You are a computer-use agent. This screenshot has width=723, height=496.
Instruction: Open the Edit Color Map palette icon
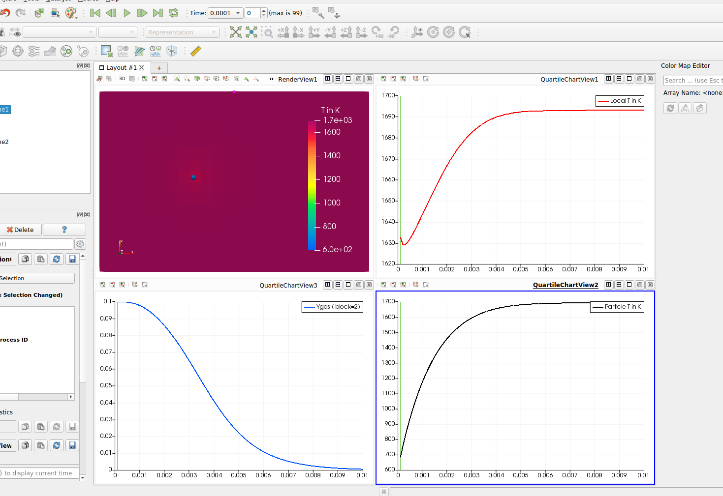click(x=71, y=13)
